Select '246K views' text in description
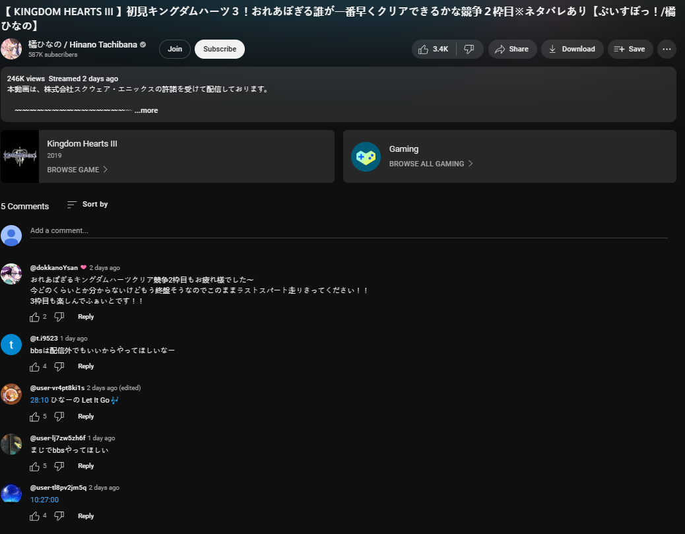Viewport: 685px width, 534px height. 26,79
